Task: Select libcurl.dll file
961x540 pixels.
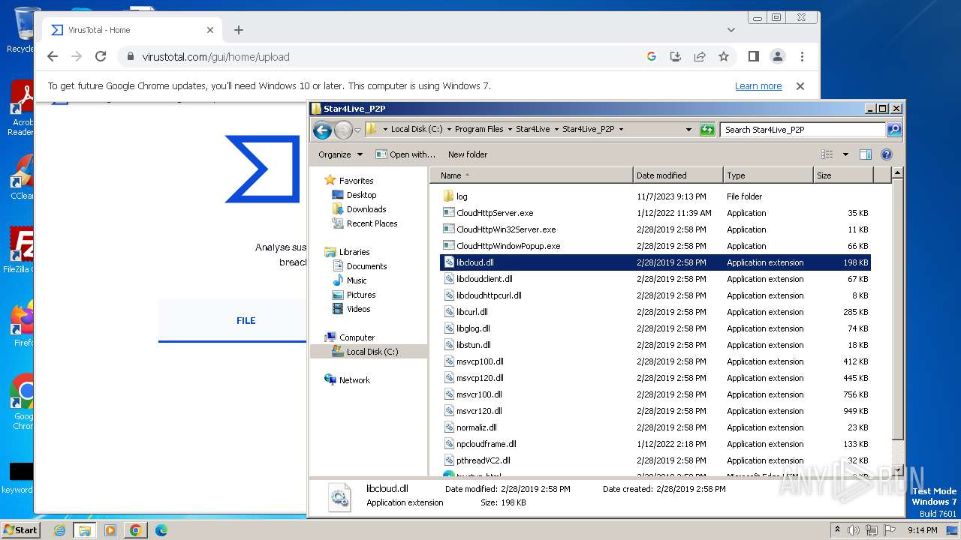Action: click(x=655, y=312)
